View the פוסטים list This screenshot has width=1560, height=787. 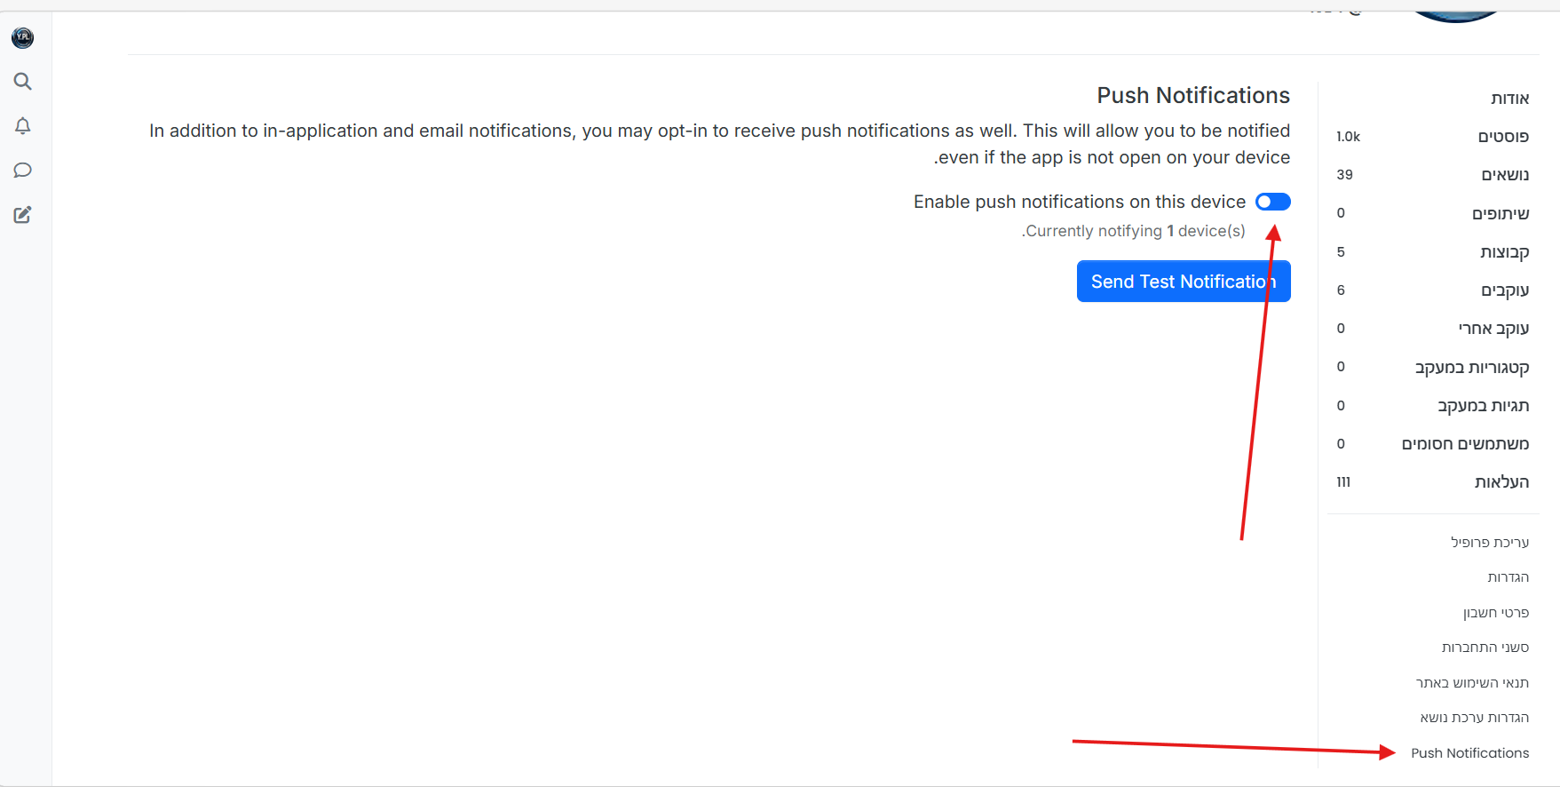tap(1502, 137)
